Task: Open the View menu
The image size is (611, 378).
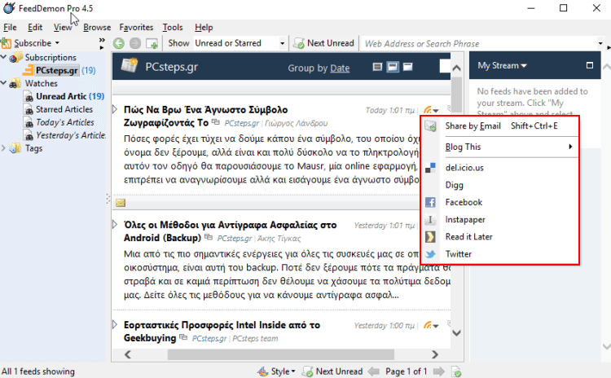Action: point(63,27)
